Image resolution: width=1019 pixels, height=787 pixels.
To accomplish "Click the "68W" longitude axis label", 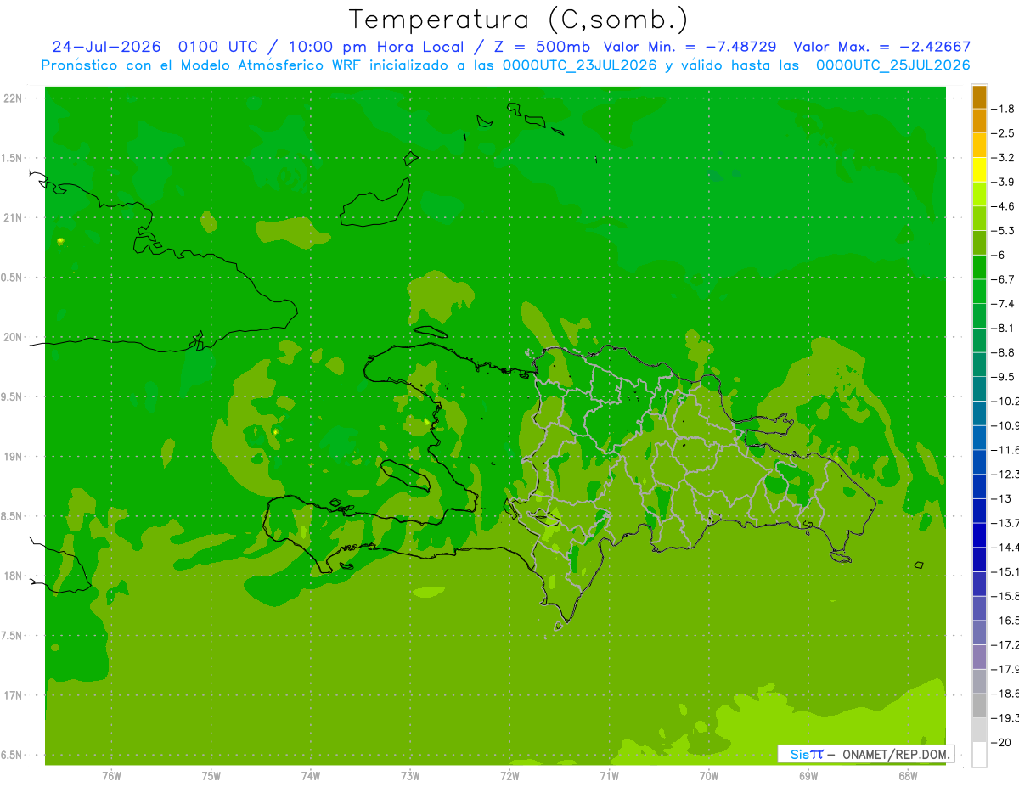I will [908, 774].
